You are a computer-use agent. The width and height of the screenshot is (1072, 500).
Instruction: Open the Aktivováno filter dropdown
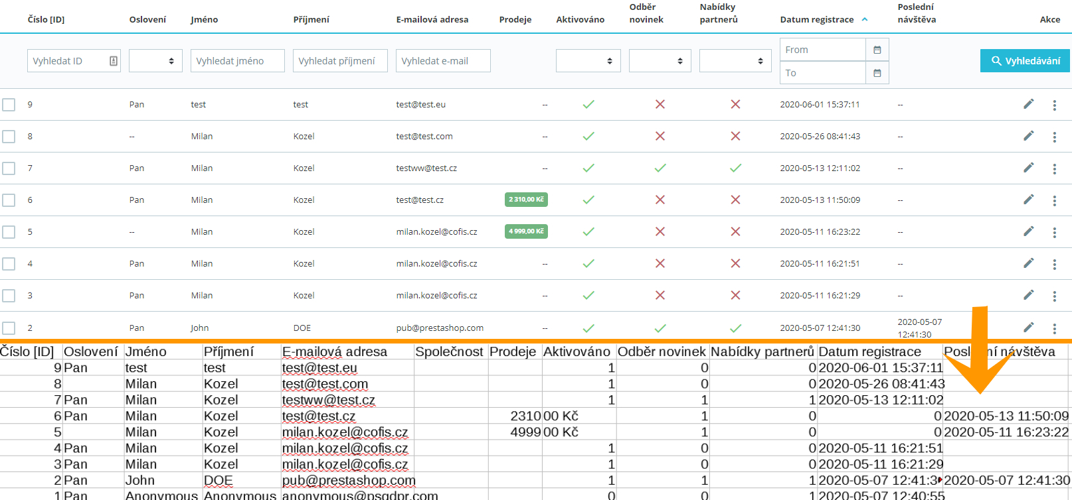point(588,61)
